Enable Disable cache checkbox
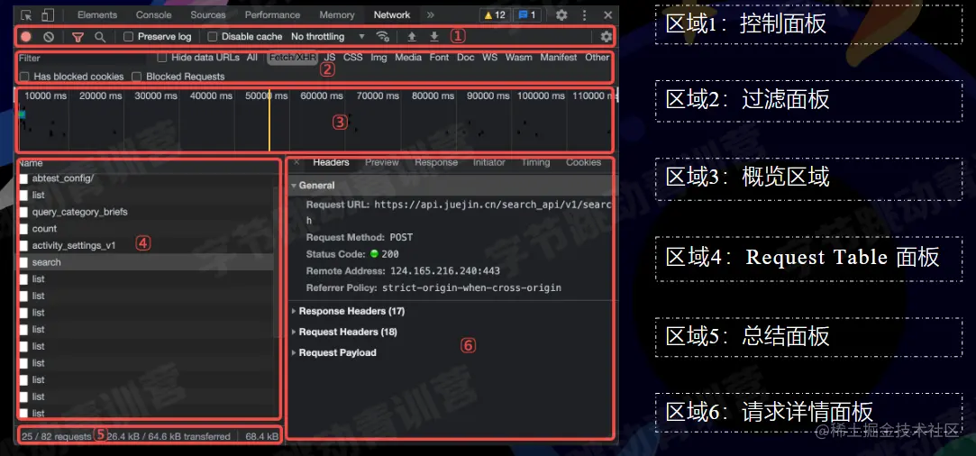Image resolution: width=976 pixels, height=456 pixels. coord(213,37)
